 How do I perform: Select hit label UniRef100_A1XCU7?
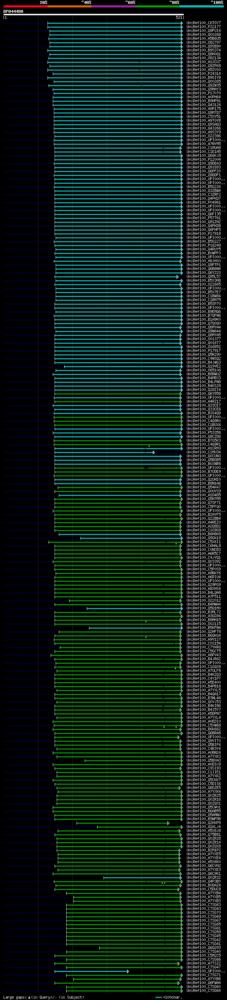[204, 62]
